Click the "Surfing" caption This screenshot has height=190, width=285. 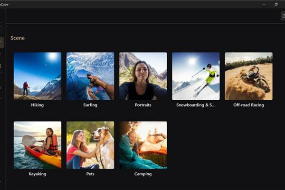click(90, 105)
